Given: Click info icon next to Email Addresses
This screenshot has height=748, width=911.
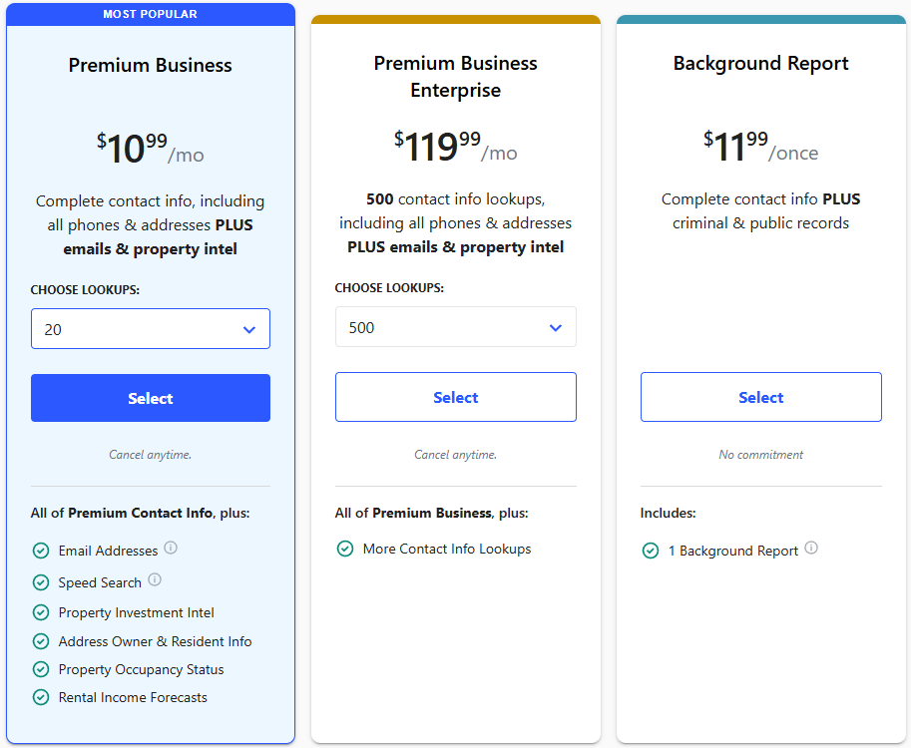Looking at the screenshot, I should (171, 548).
